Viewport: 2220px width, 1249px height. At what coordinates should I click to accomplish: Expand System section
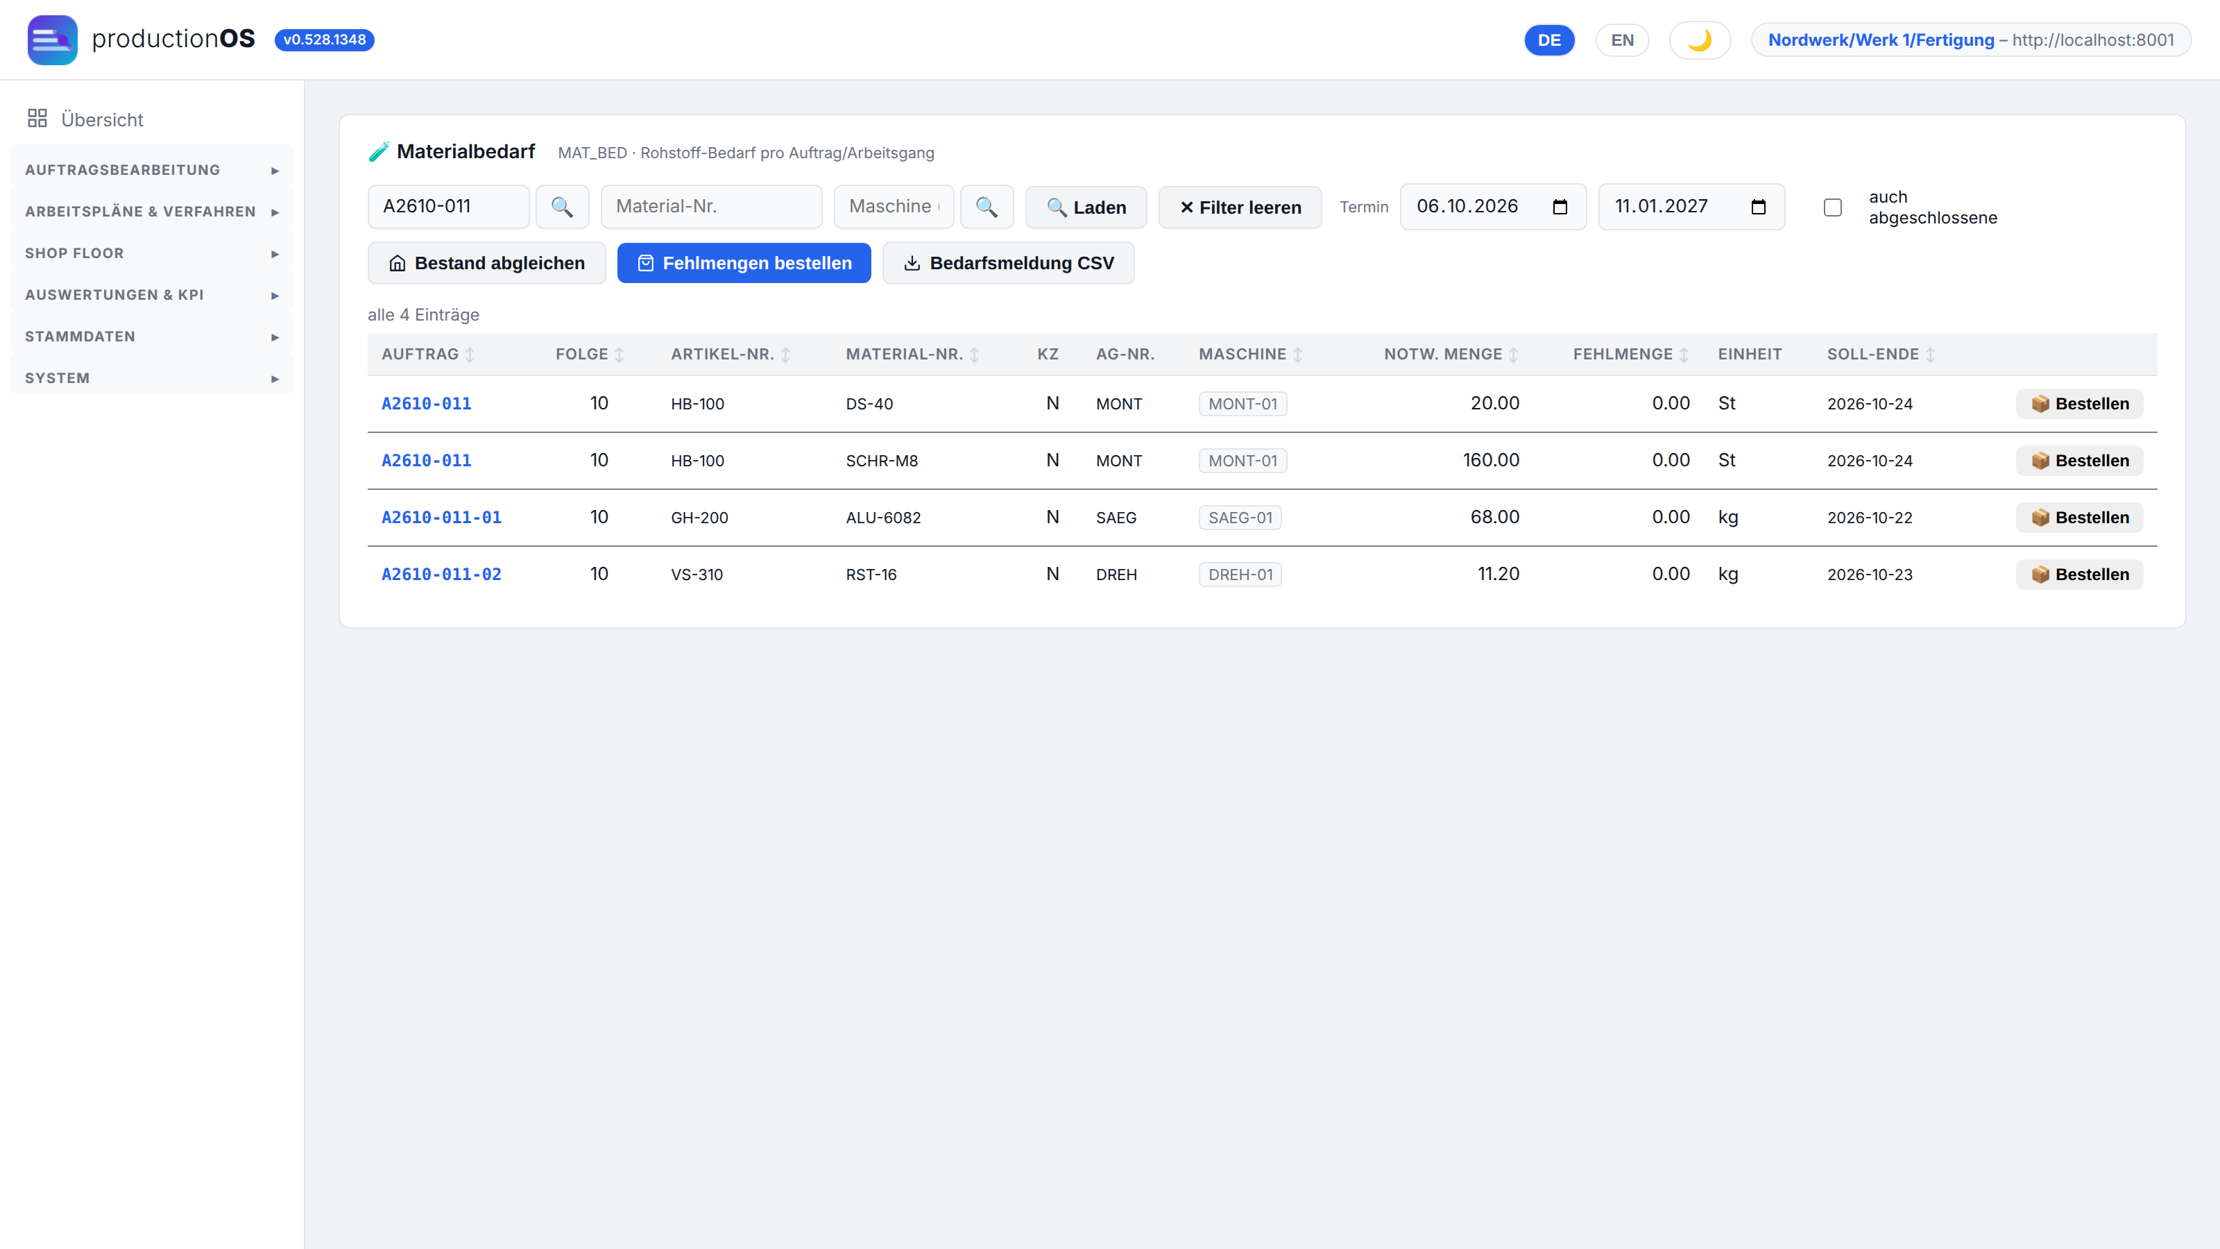click(152, 378)
